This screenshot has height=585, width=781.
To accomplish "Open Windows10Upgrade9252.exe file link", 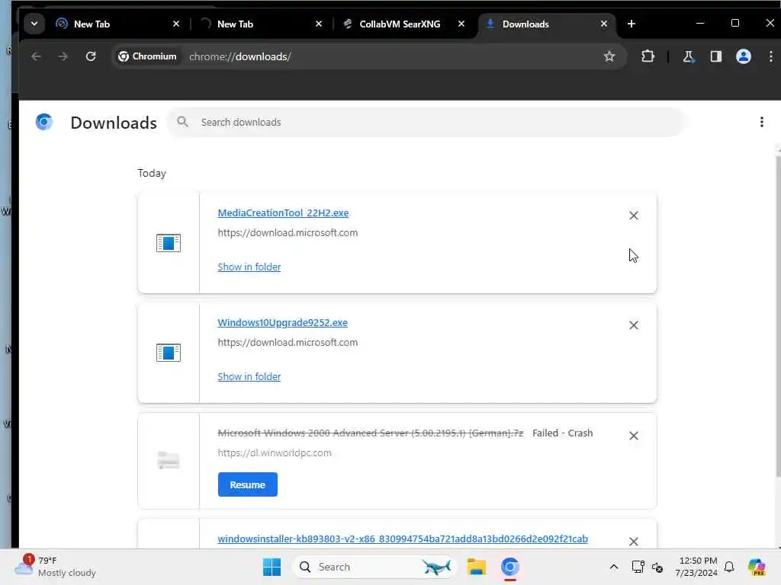I will coord(282,323).
